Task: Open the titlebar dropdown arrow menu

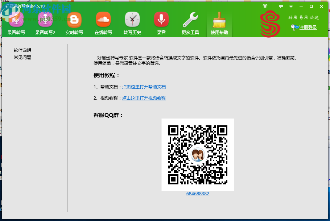Action: [290, 6]
